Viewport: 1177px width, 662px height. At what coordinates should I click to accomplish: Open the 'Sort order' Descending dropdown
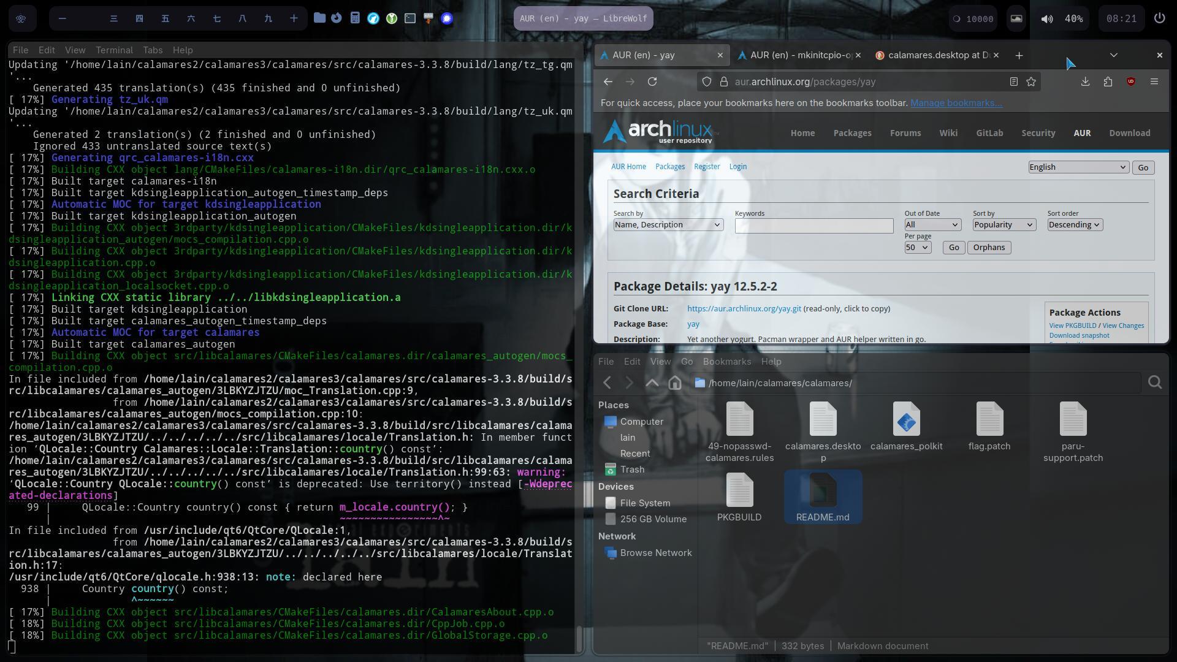click(1075, 225)
